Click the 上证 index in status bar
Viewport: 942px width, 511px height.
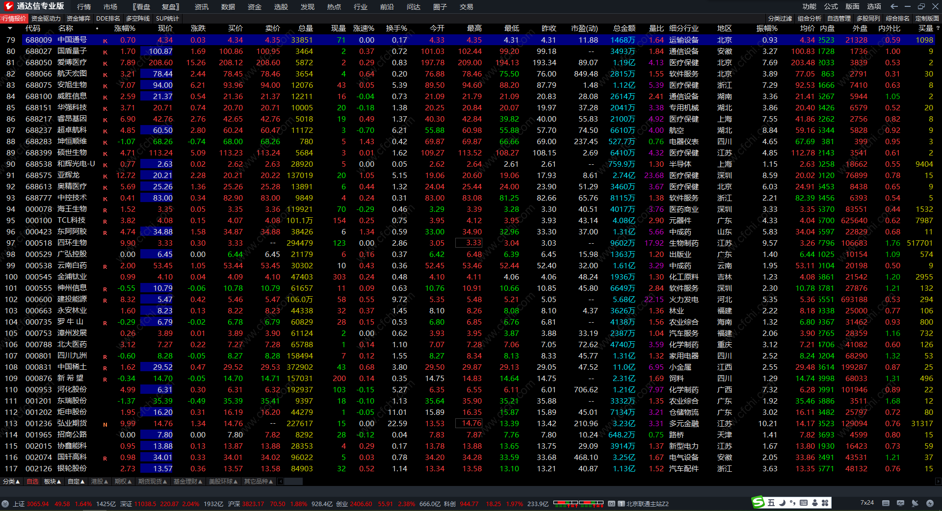(19, 504)
